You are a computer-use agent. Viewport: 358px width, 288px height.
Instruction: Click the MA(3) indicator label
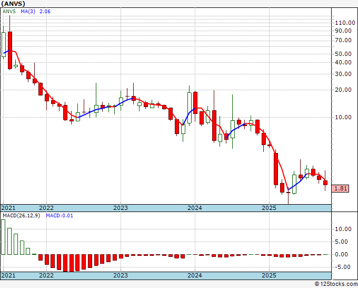click(x=28, y=12)
